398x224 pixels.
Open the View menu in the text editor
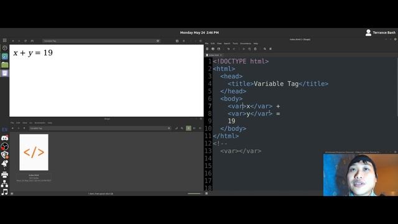pyautogui.click(x=220, y=44)
